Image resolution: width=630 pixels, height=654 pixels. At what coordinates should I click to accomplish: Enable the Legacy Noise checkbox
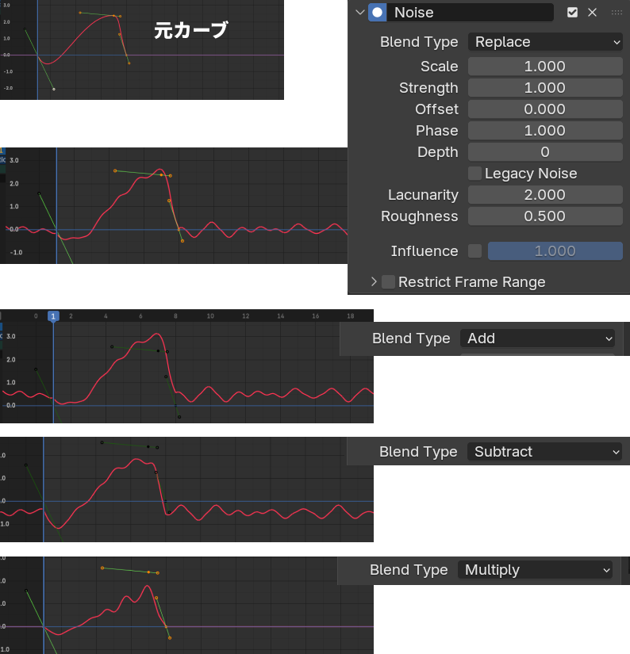pos(474,173)
